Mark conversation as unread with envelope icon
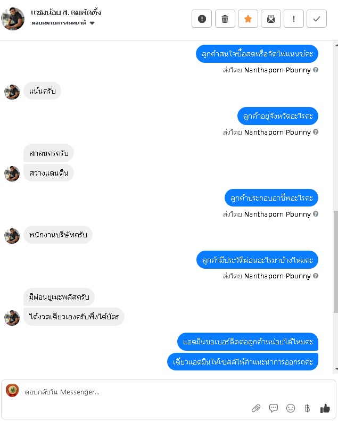 271,19
